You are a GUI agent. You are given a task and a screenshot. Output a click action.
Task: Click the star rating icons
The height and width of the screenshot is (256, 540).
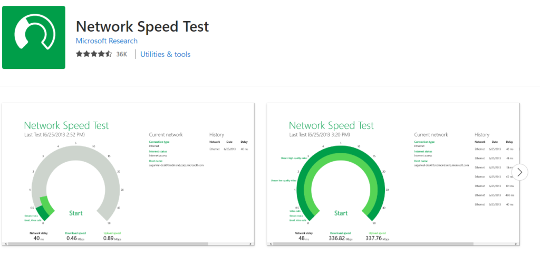tap(94, 54)
